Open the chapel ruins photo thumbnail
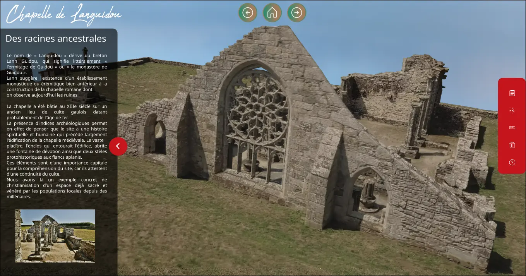 click(x=55, y=236)
